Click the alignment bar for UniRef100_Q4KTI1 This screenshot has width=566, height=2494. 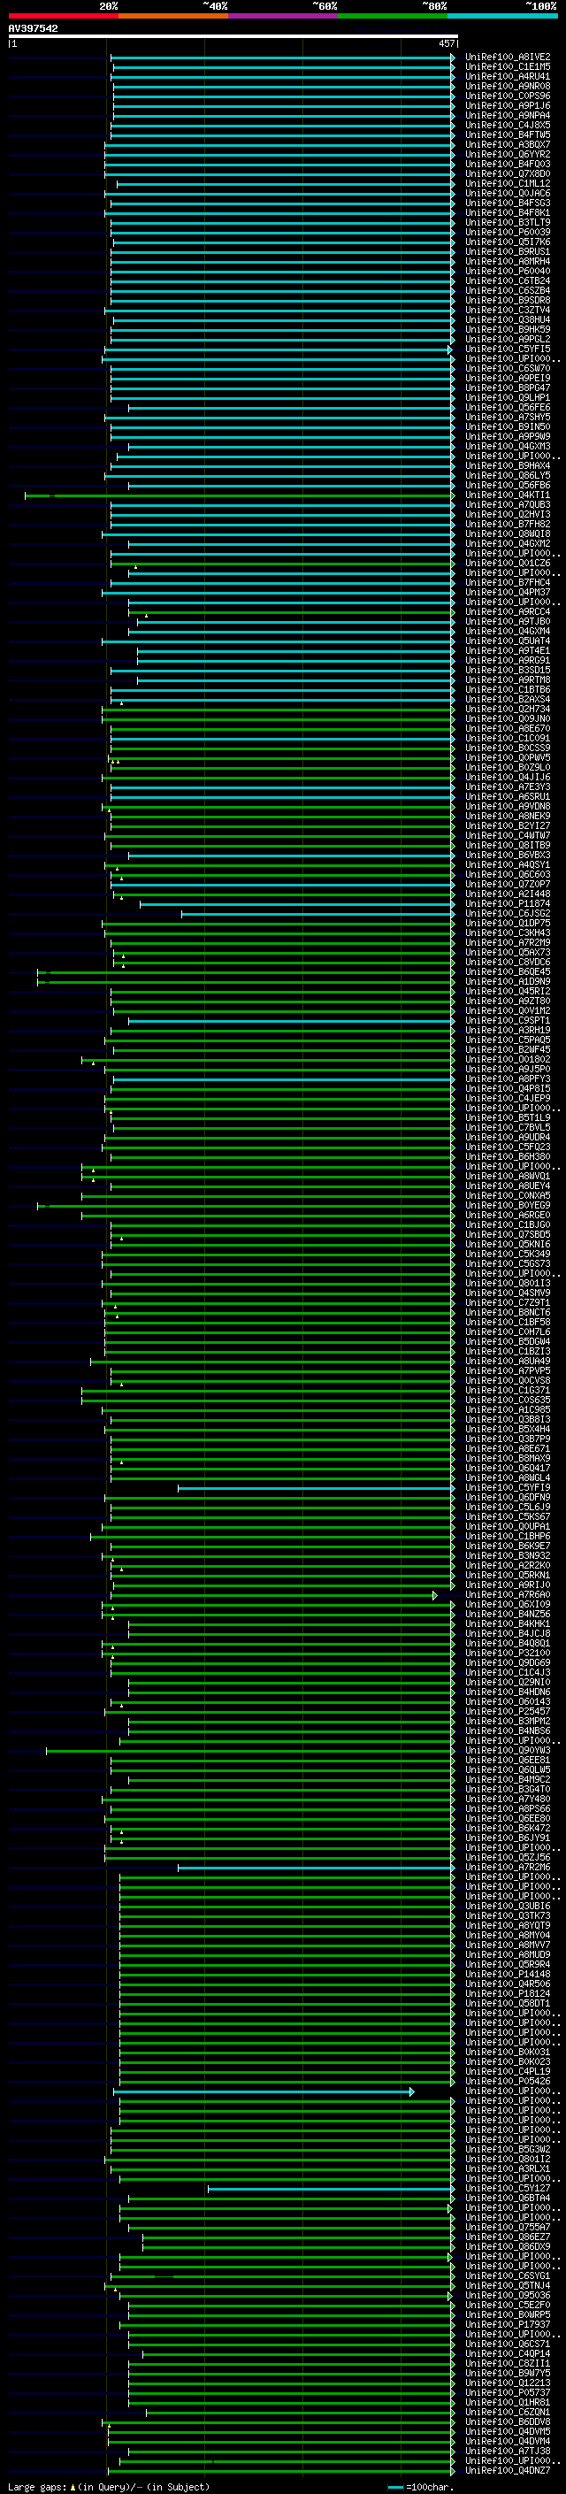(239, 495)
